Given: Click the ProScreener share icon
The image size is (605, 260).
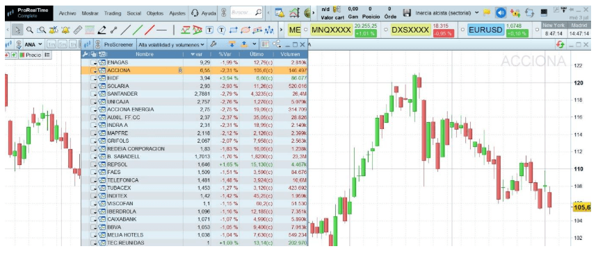Looking at the screenshot, I should (x=276, y=44).
